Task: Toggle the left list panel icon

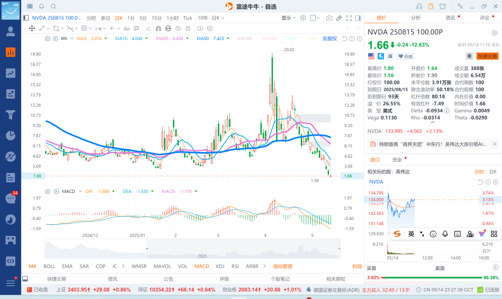Action: tap(26, 18)
